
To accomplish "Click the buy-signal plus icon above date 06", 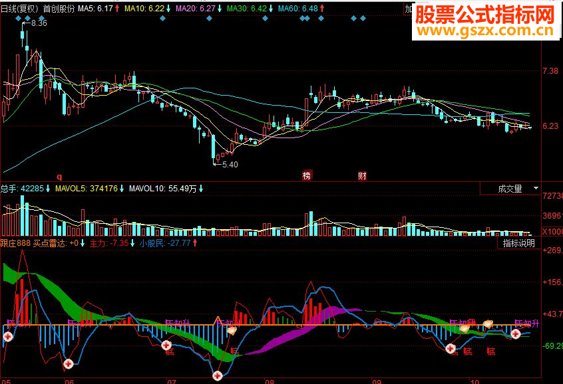I will coord(69,364).
